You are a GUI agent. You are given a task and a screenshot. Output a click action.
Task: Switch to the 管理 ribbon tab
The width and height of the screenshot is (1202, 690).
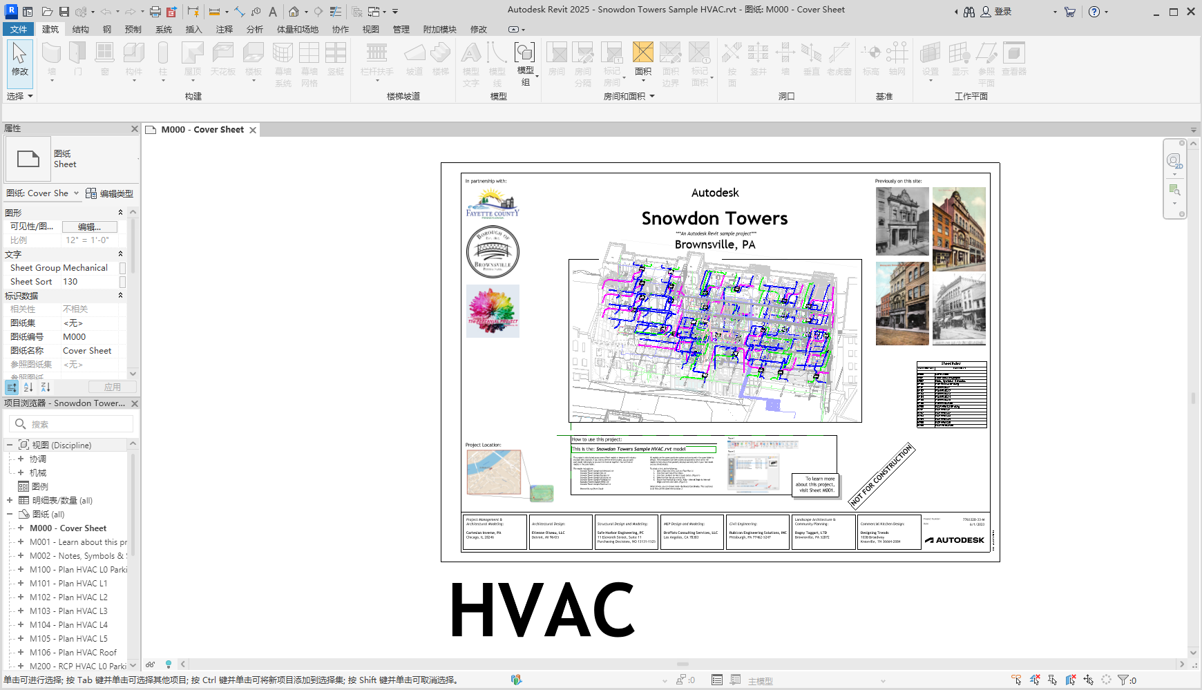click(x=401, y=29)
